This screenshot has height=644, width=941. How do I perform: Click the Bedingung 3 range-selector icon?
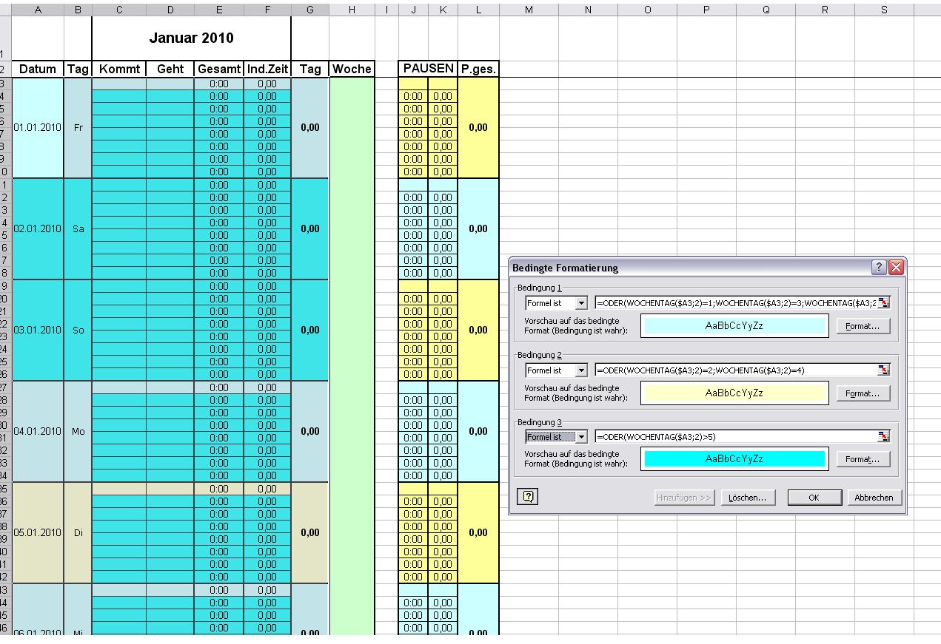tap(883, 436)
